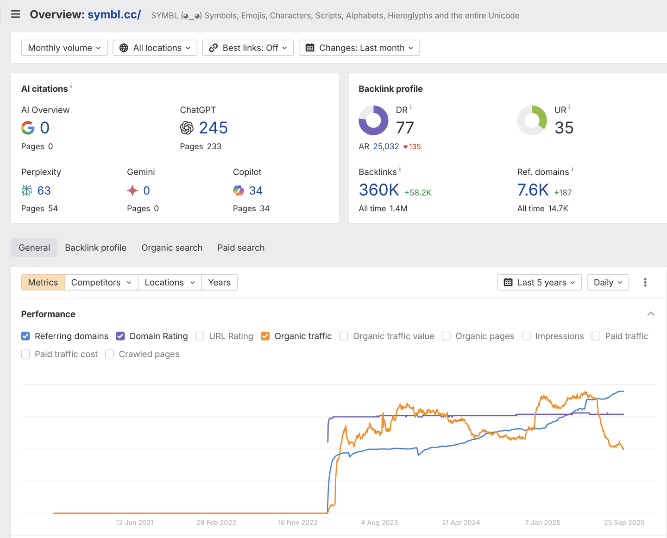Enable the URL Rating checkbox
Viewport: 667px width, 538px height.
[x=200, y=336]
